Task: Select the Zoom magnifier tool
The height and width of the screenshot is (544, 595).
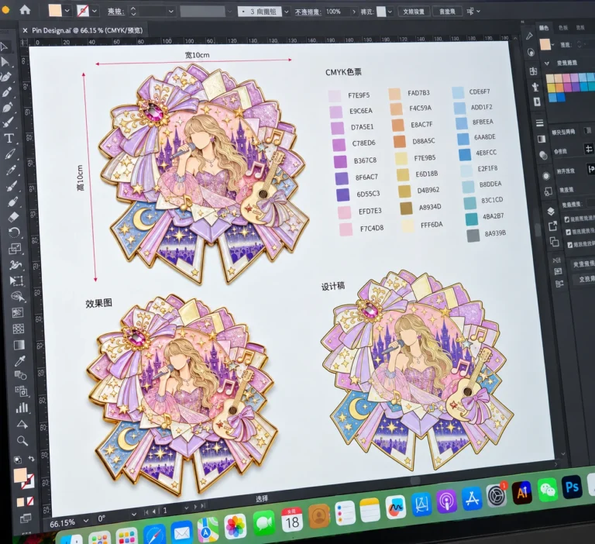Action: pos(22,440)
